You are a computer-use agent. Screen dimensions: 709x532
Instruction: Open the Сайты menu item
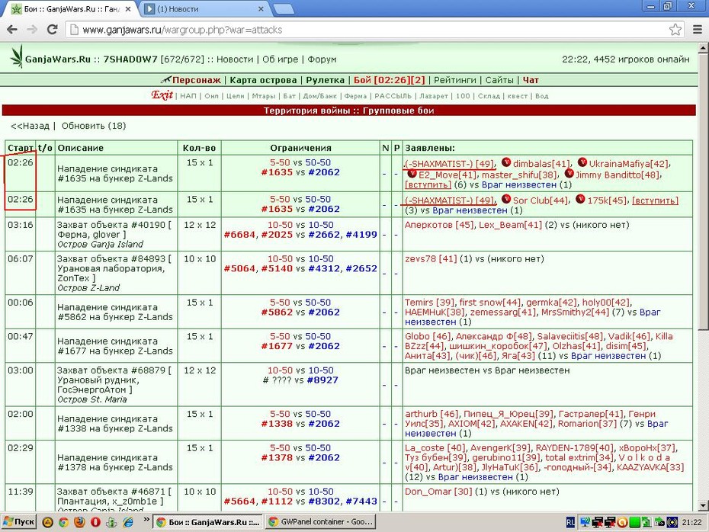click(499, 80)
